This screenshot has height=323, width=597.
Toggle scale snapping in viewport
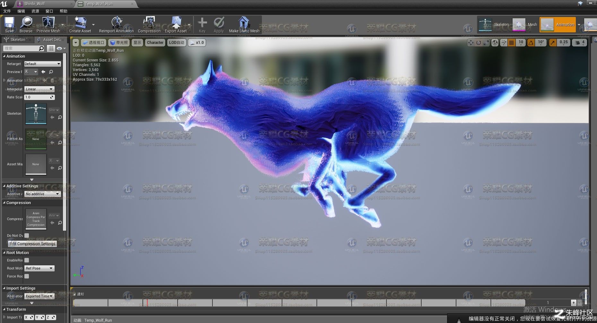point(552,42)
